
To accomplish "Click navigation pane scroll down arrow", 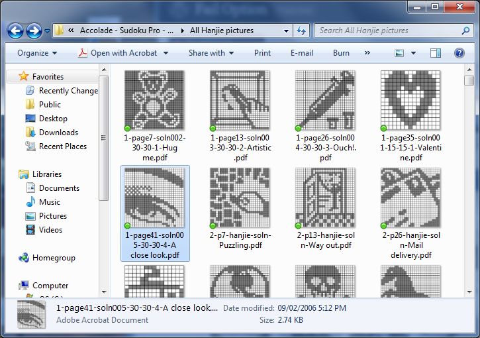I will pos(104,292).
